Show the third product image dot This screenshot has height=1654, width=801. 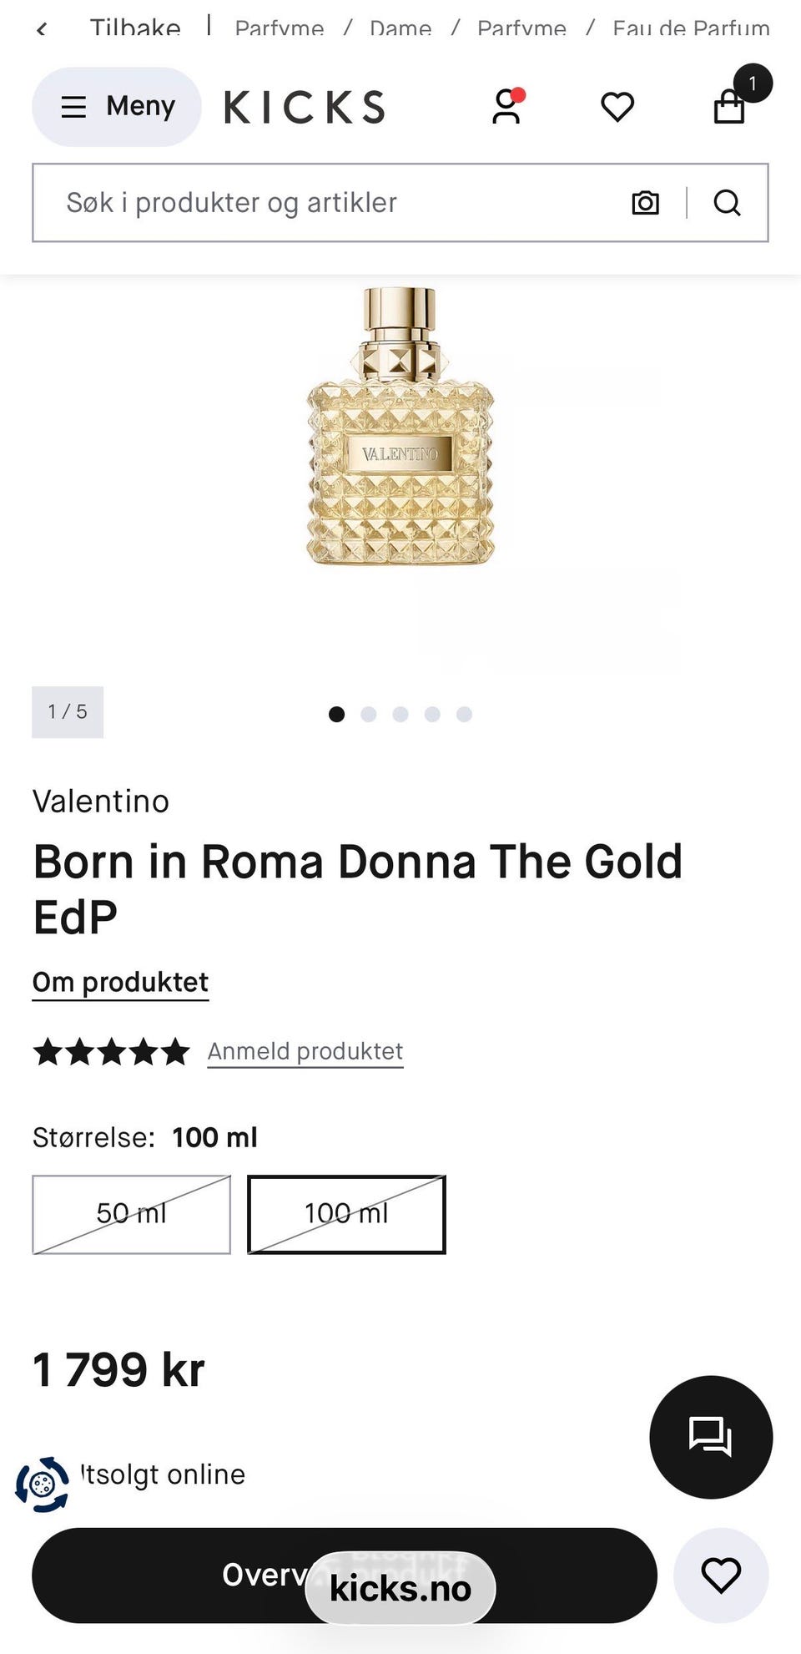pyautogui.click(x=400, y=714)
